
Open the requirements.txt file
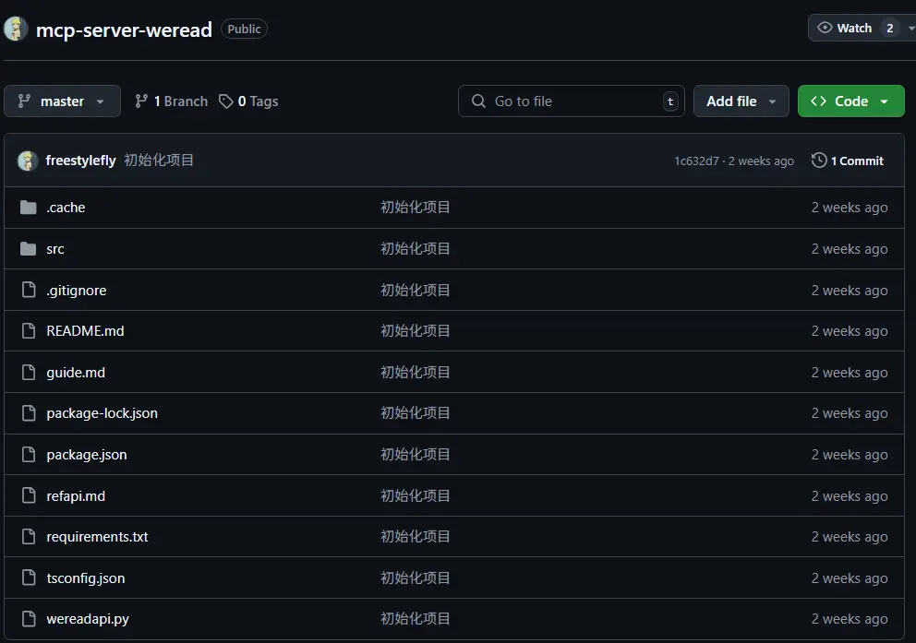coord(97,537)
